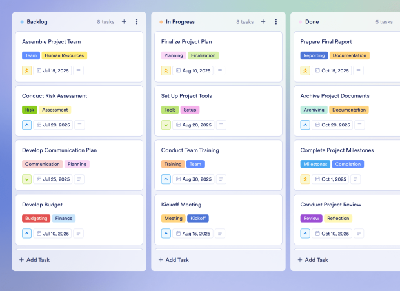Screen dimensions: 400x291
Task: Click Add Task in the Done column
Action: click(x=313, y=260)
